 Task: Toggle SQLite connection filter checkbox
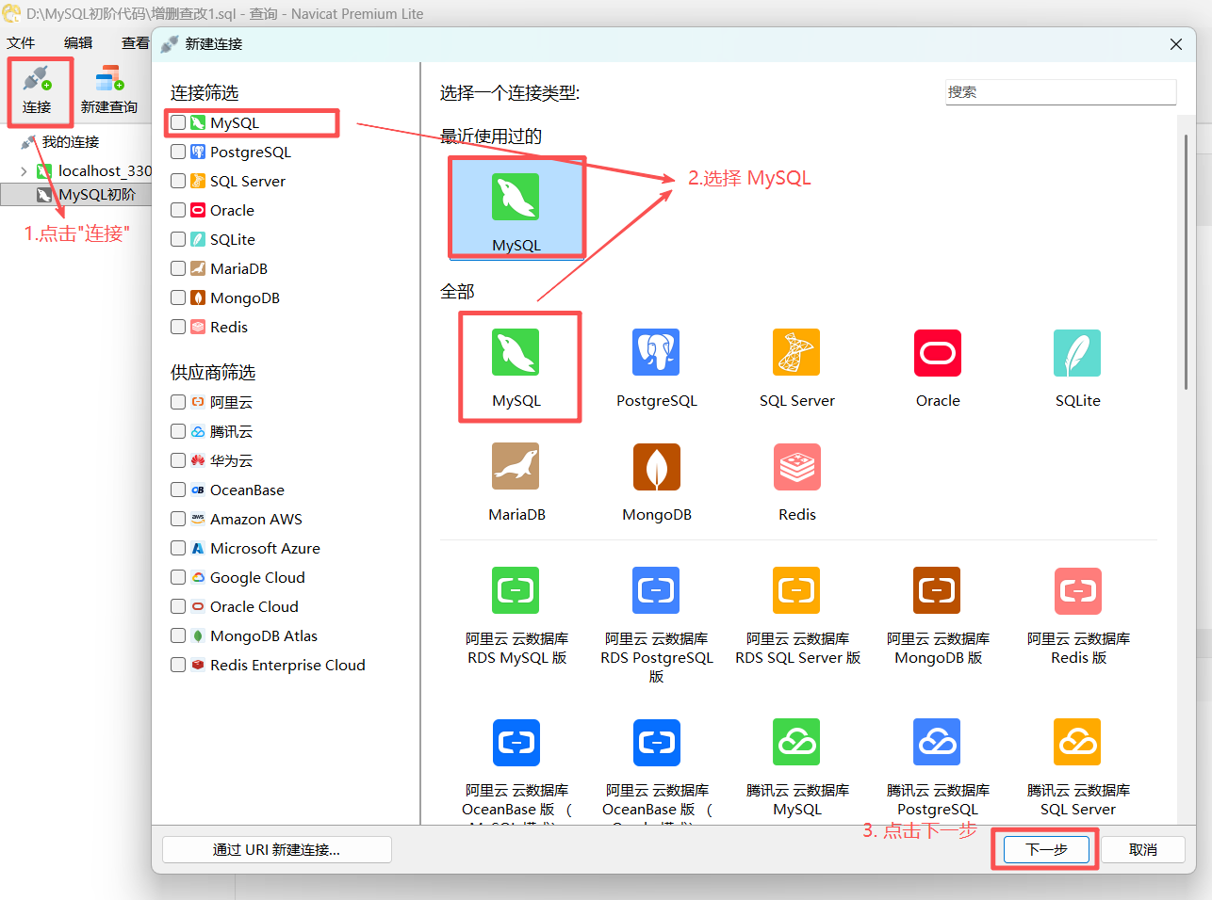(x=178, y=239)
